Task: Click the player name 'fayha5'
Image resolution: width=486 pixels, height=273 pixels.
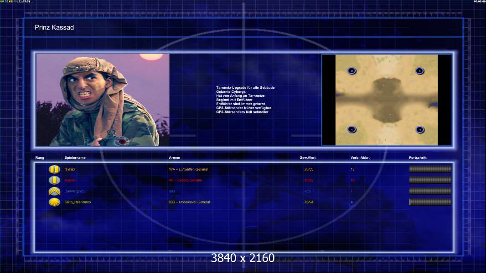Action: tap(69, 169)
